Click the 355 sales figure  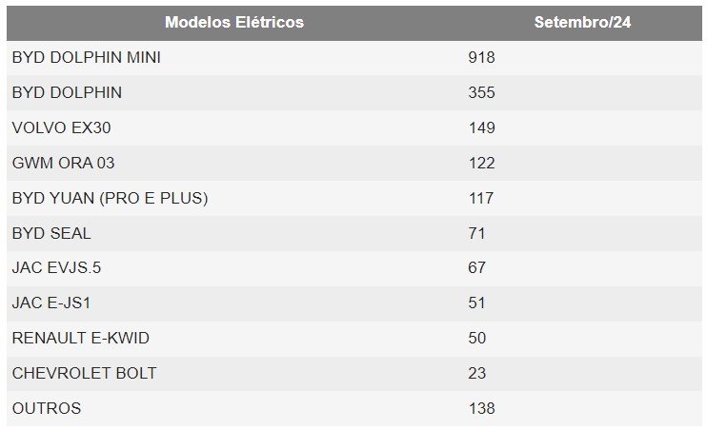[481, 92]
